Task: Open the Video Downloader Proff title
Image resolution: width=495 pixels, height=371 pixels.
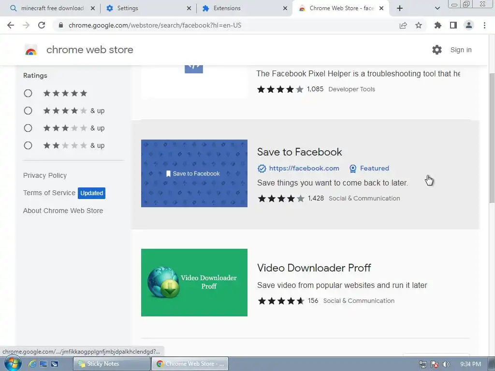Action: [x=314, y=268]
